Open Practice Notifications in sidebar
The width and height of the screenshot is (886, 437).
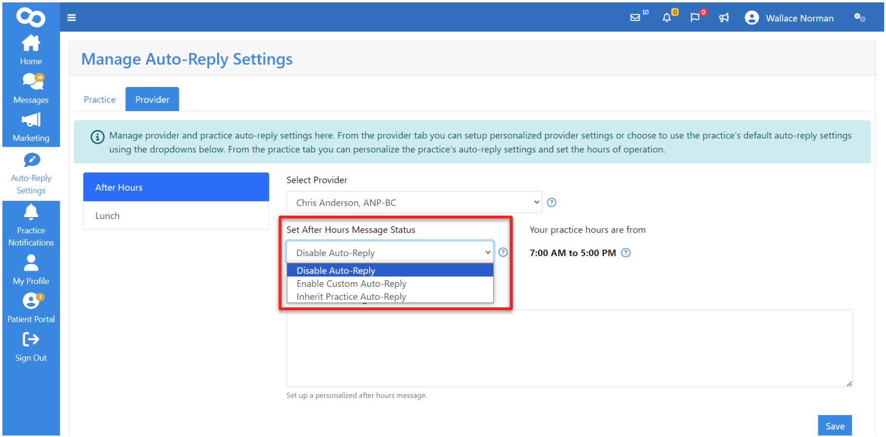pos(31,225)
